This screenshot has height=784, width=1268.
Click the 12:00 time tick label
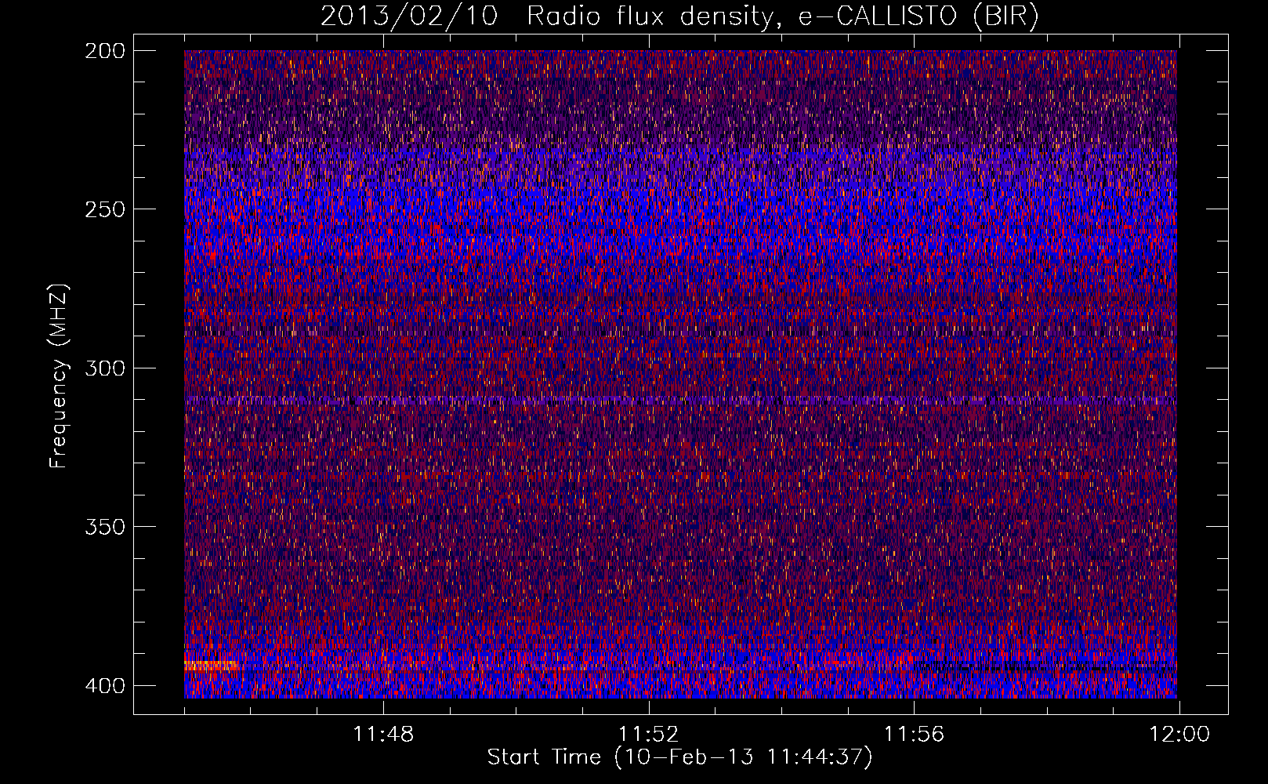pos(1179,735)
